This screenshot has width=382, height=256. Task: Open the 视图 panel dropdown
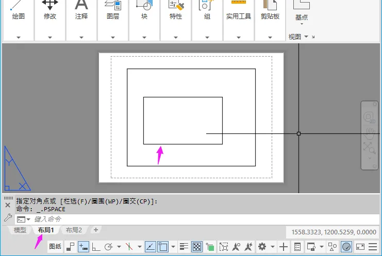[306, 37]
